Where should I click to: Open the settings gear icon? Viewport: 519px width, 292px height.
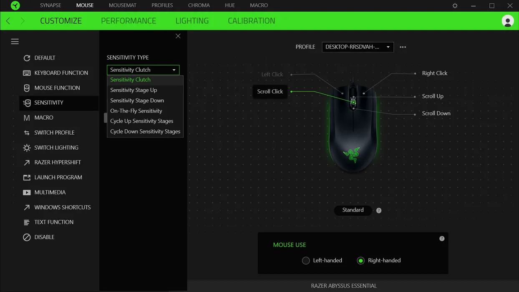455,6
